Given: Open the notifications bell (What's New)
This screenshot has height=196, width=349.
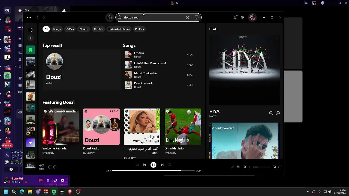Looking at the screenshot, I should 235,17.
